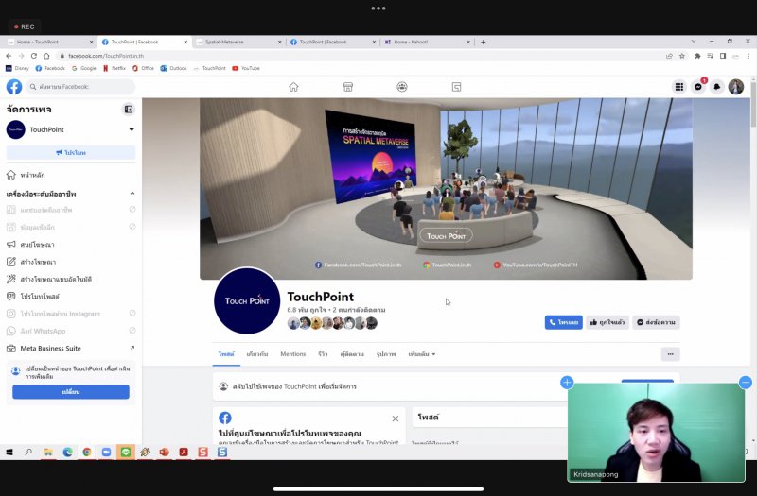757x496 pixels.
Task: Open PowerPoint from the taskbar
Action: pos(164,453)
